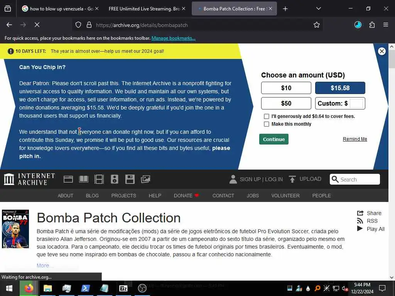Choose the $15.58 donation amount
The width and height of the screenshot is (395, 296).
pos(340,88)
